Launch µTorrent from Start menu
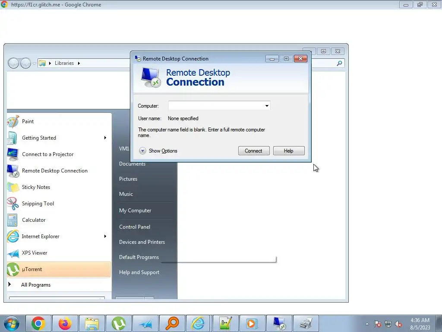Image resolution: width=442 pixels, height=332 pixels. tap(59, 269)
